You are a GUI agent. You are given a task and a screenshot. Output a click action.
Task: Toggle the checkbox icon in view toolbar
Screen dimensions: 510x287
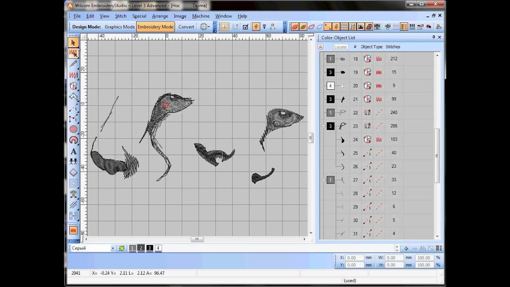click(245, 27)
